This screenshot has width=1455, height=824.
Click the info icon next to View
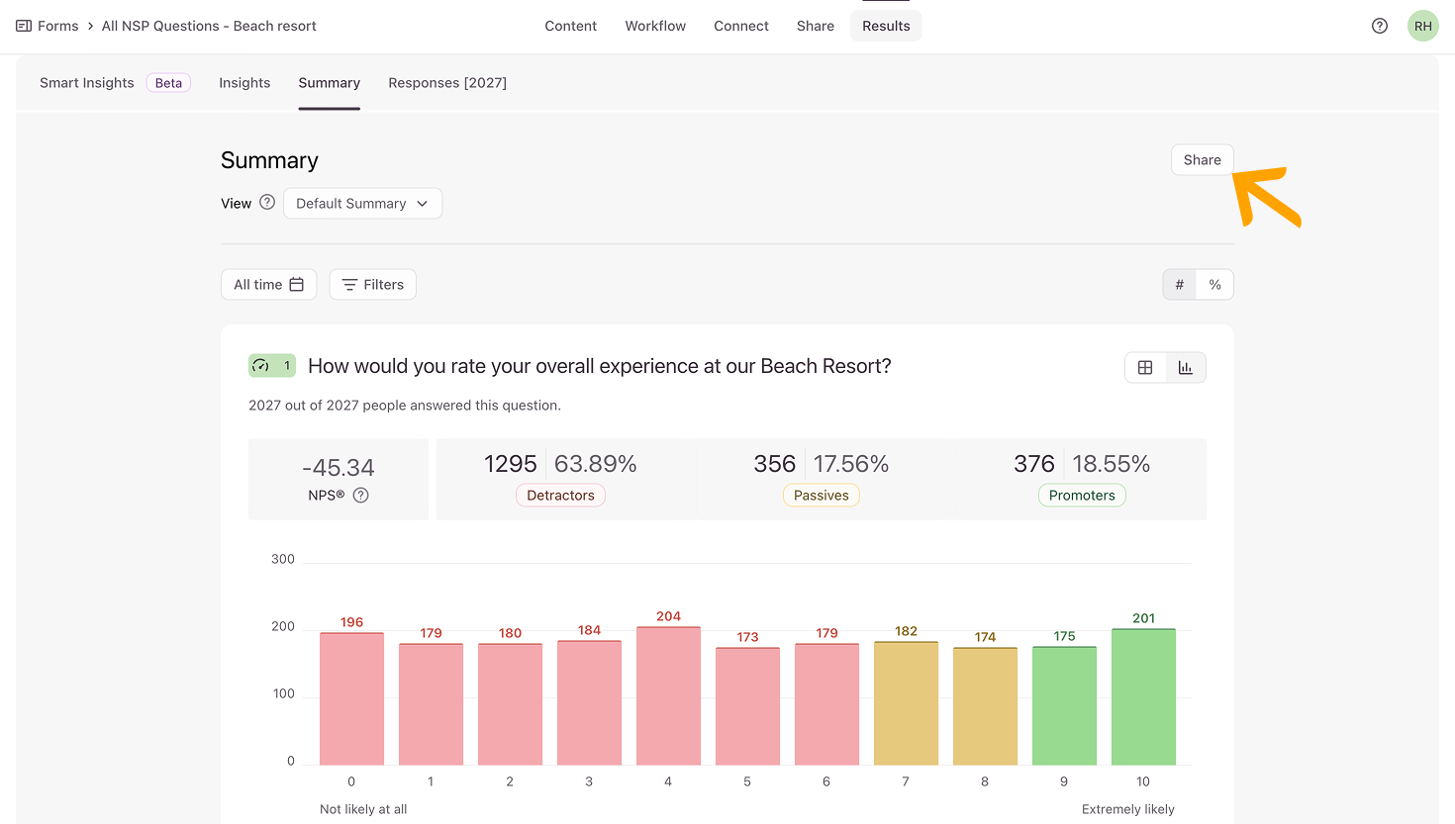click(267, 203)
